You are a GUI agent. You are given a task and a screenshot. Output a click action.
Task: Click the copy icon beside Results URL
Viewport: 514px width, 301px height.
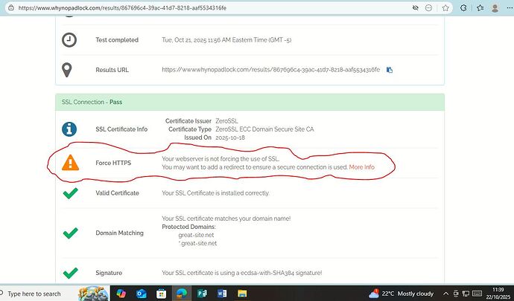coord(390,70)
